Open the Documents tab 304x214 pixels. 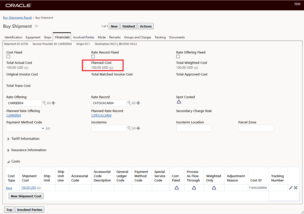(177, 37)
